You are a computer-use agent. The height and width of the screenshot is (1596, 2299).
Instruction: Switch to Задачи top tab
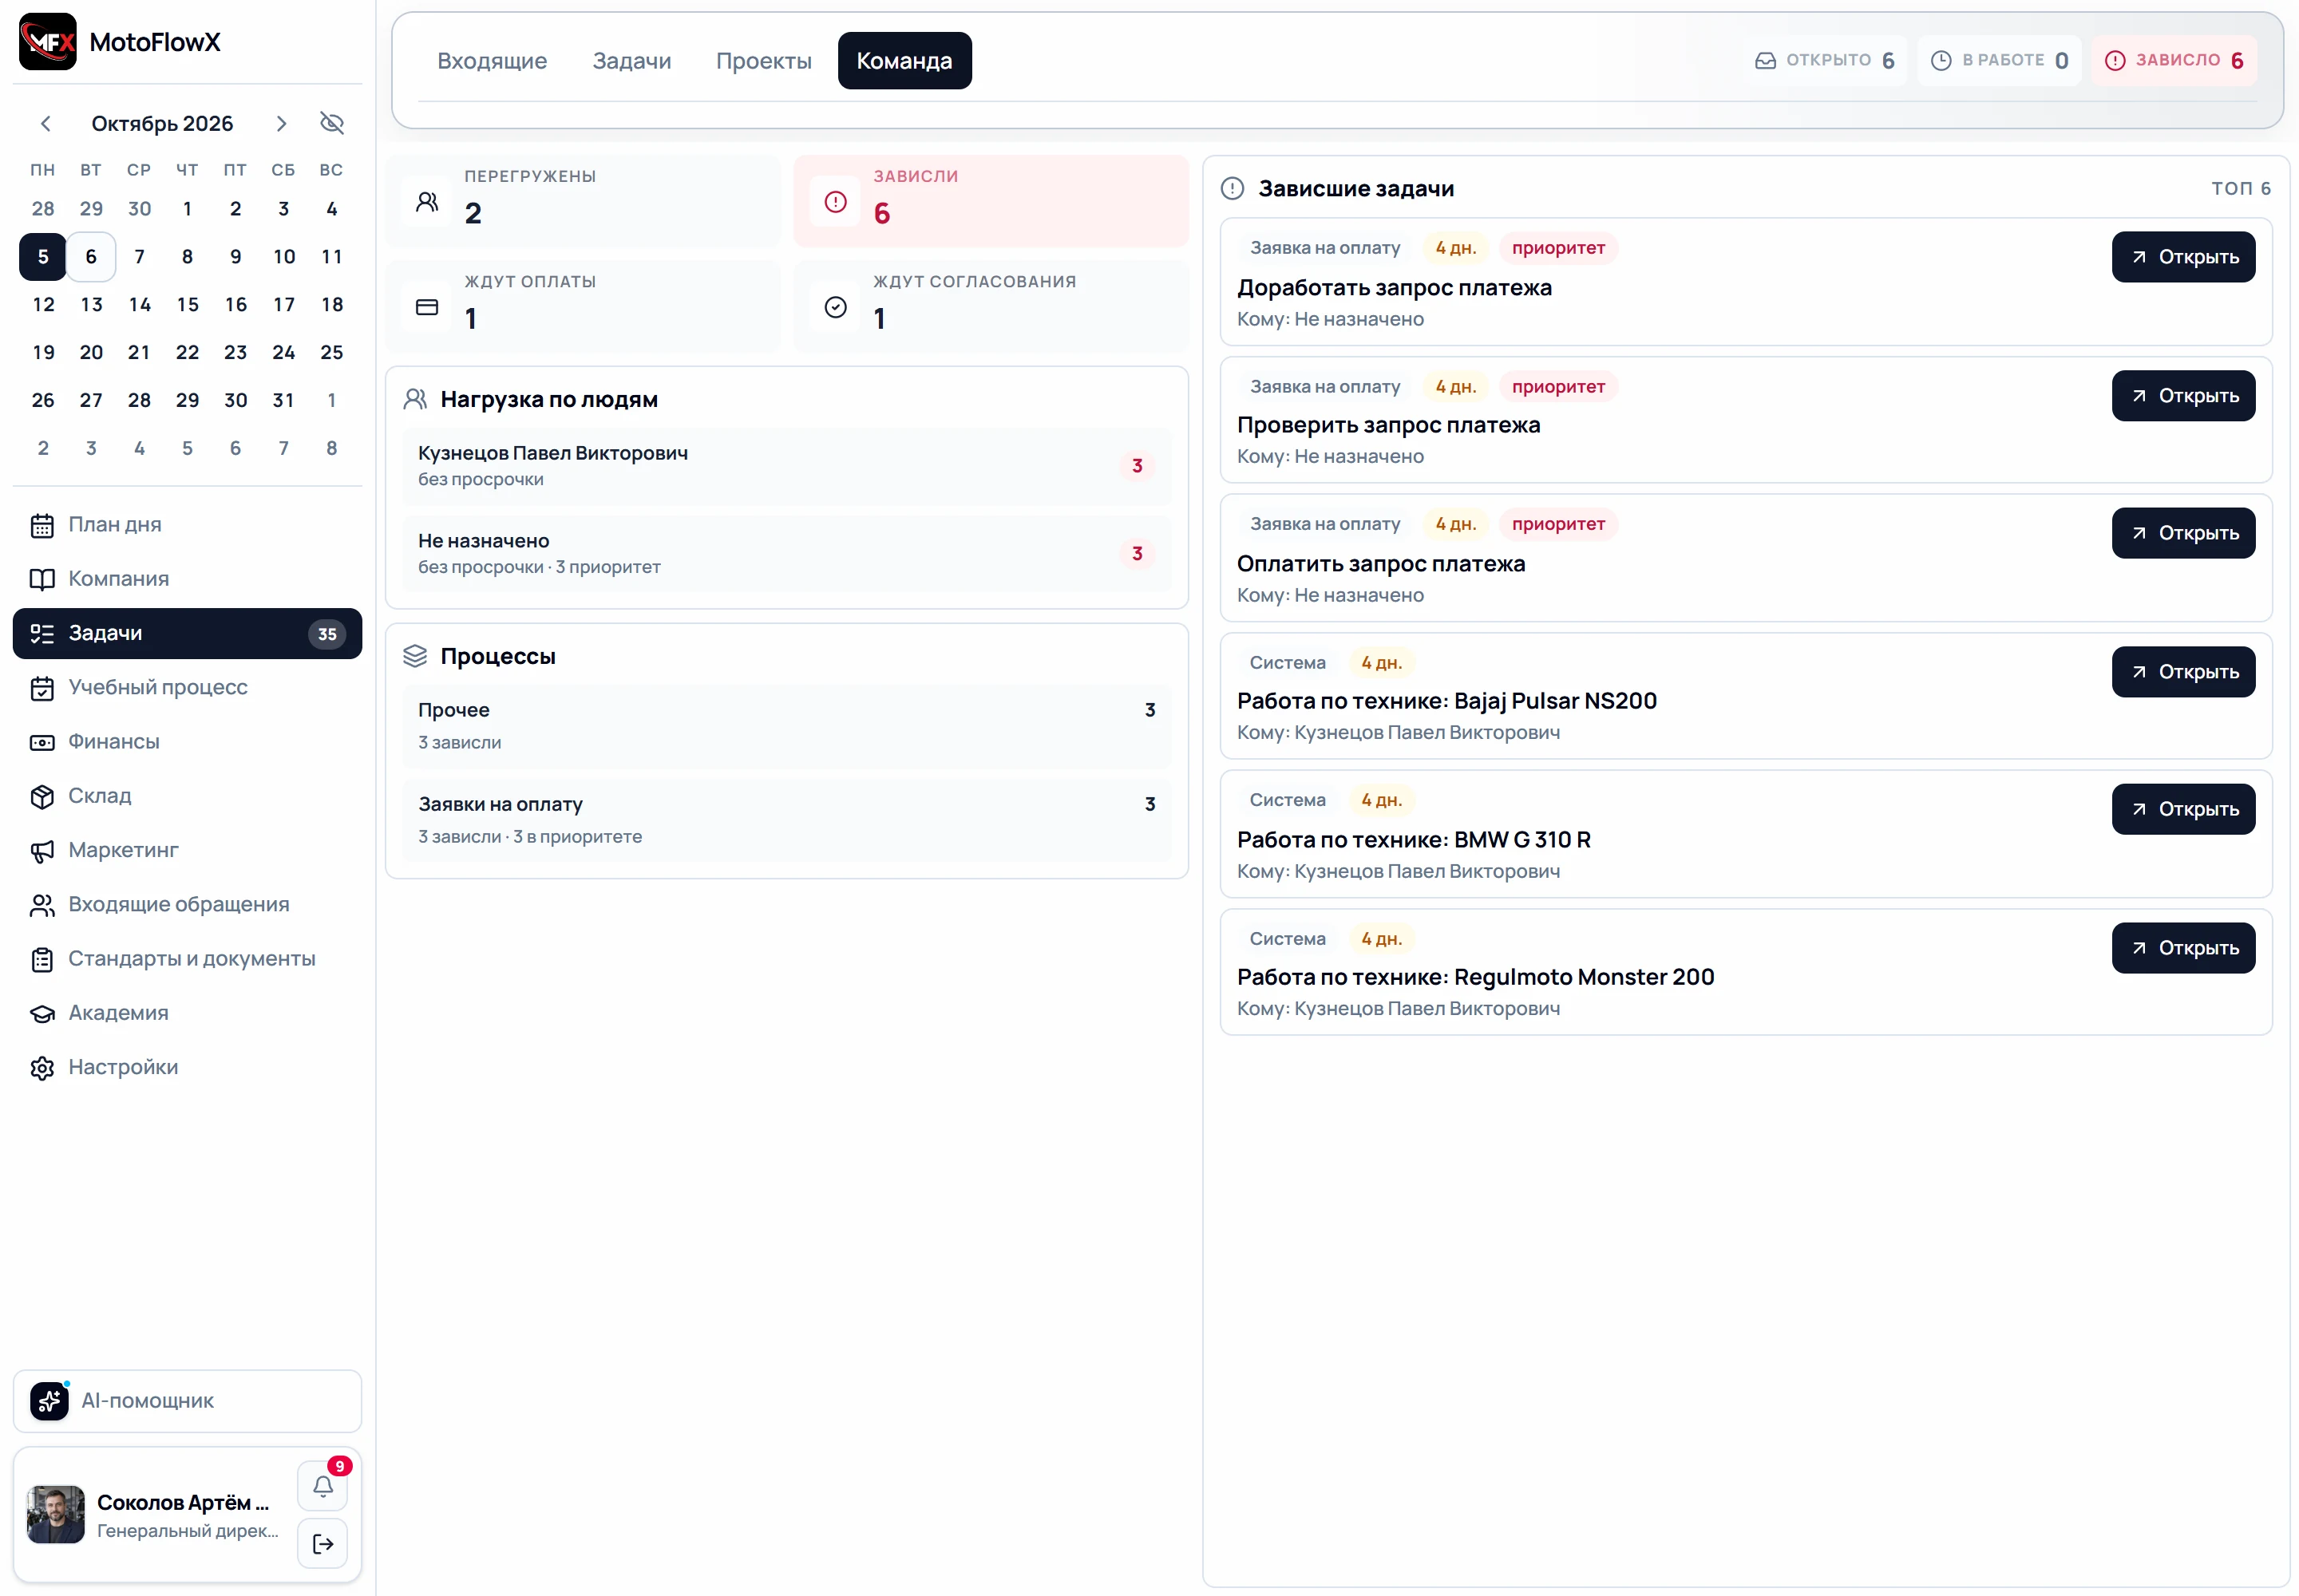tap(631, 61)
